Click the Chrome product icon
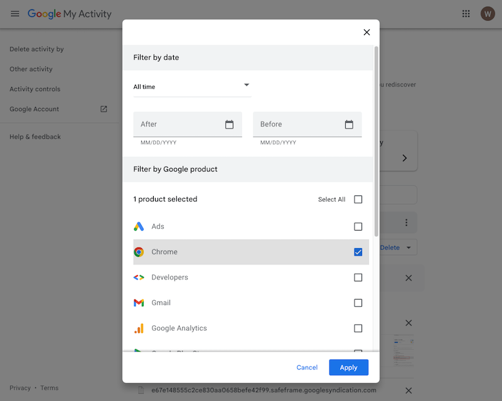 coord(139,252)
